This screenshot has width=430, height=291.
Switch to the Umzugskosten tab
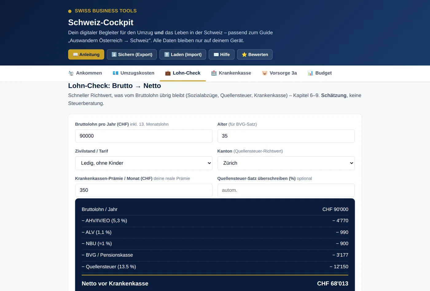[134, 73]
